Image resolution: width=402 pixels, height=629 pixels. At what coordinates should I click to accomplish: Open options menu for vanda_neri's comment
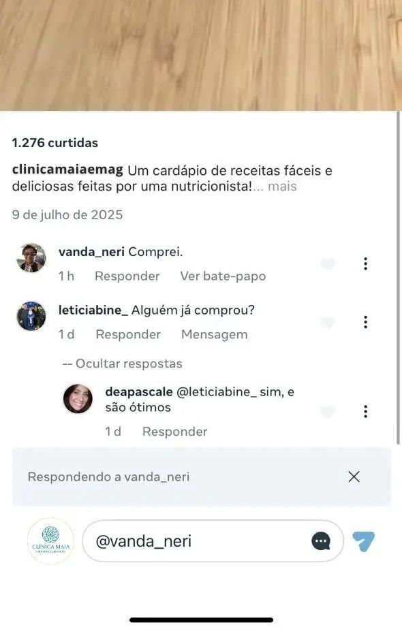pos(366,263)
